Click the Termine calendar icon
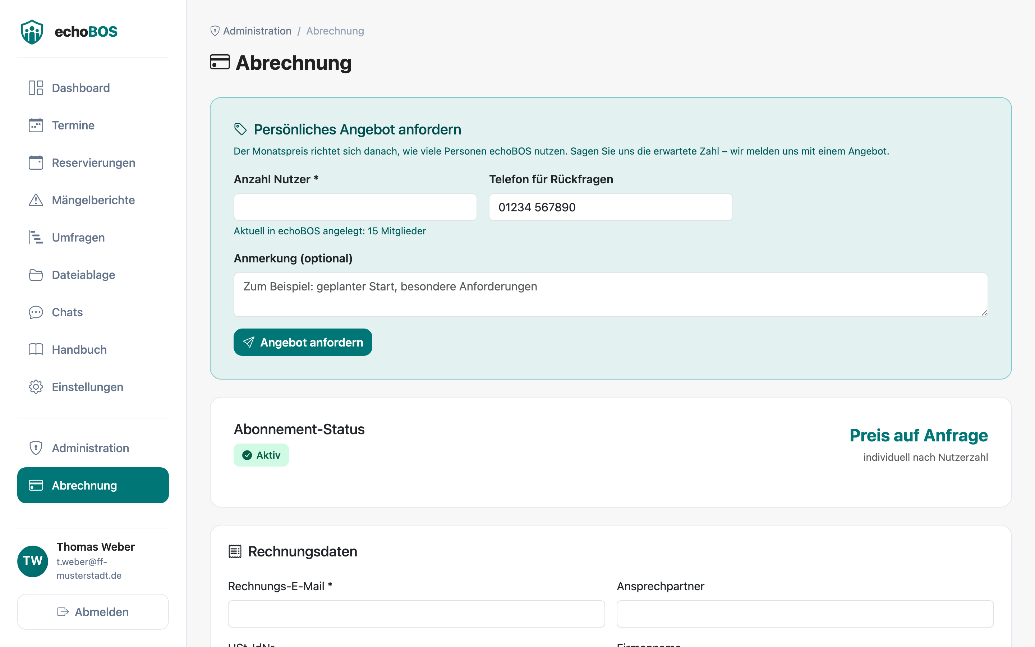 (36, 125)
